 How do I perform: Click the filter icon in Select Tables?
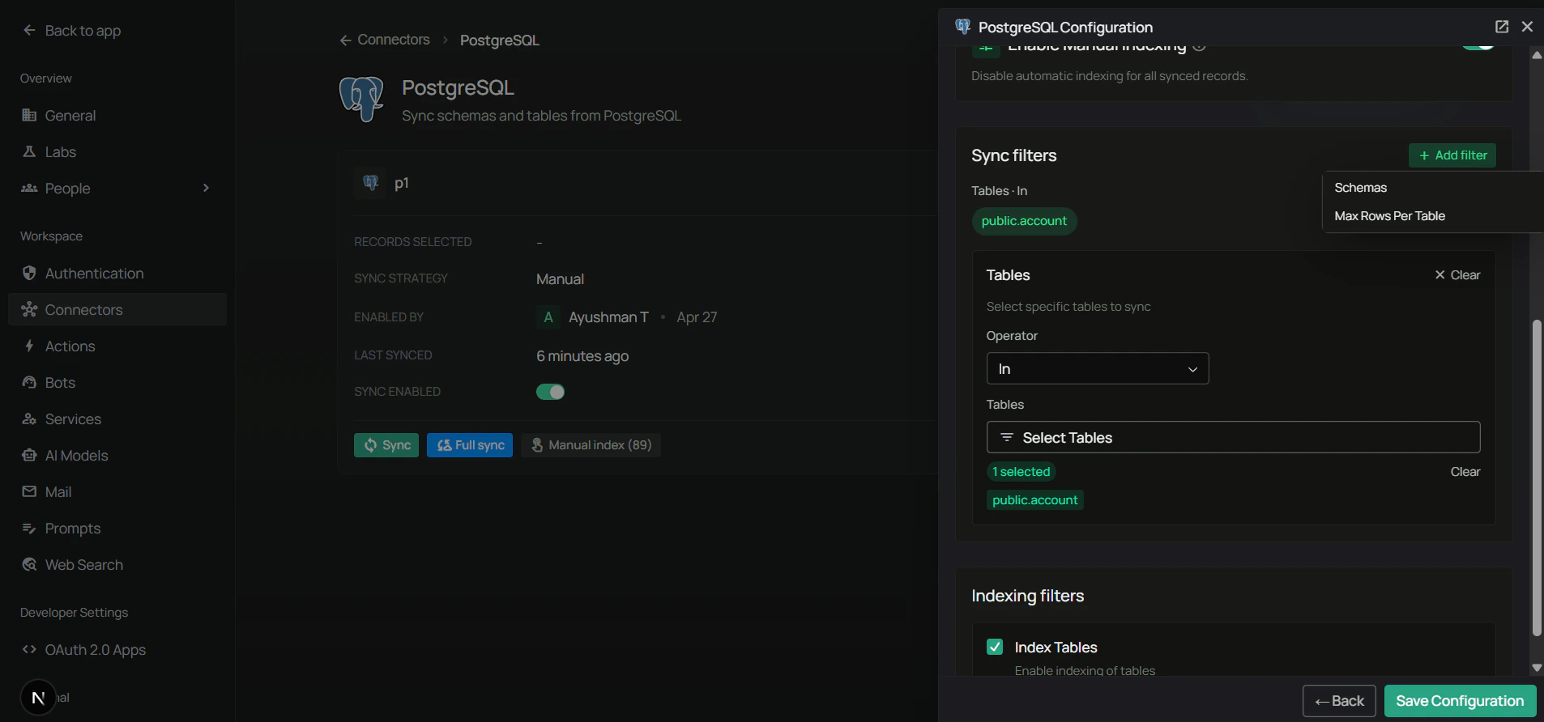point(1007,437)
